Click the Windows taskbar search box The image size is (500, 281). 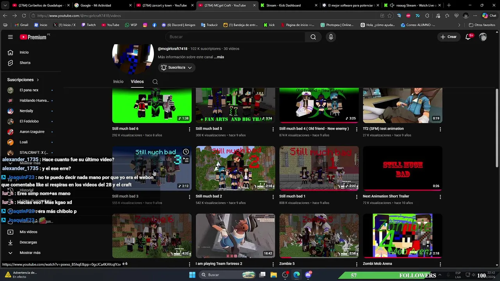coord(228,275)
